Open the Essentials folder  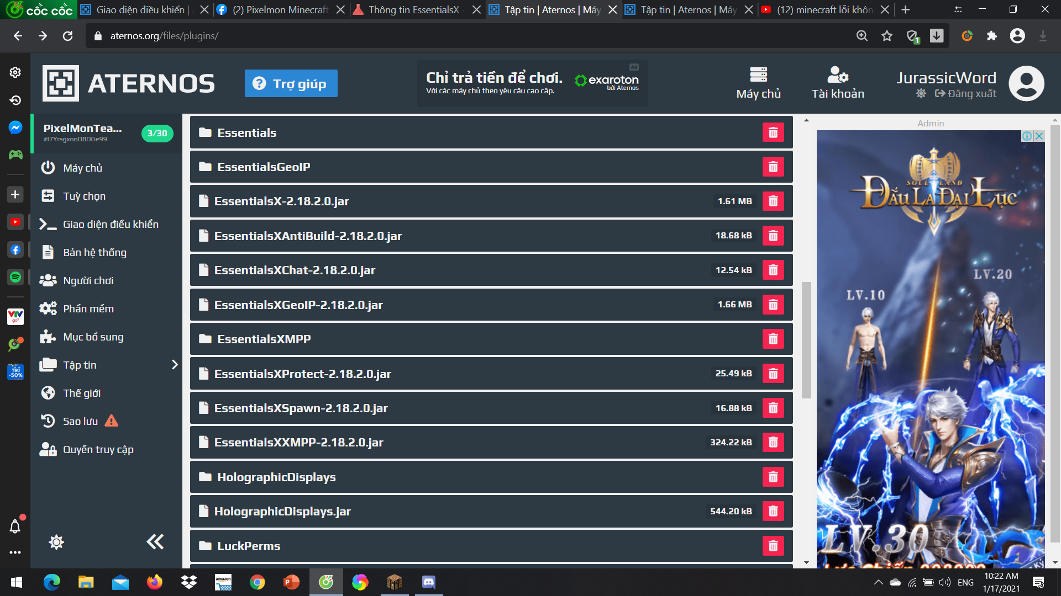pos(246,133)
